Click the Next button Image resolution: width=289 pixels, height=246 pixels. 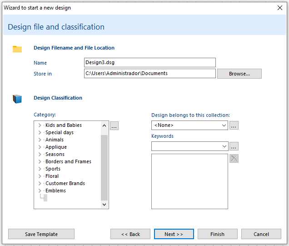coord(174,234)
